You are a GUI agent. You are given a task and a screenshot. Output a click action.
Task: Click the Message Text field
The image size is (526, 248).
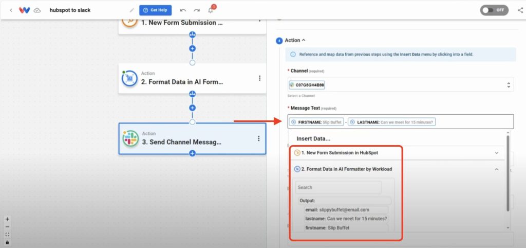401,122
